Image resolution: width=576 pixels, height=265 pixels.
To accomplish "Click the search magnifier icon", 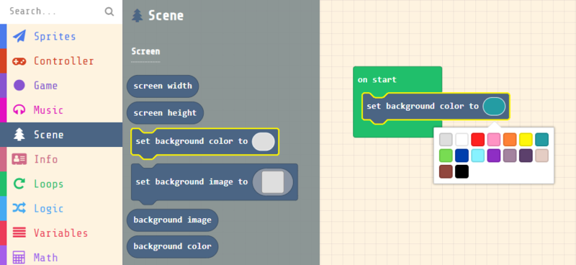I will click(109, 12).
